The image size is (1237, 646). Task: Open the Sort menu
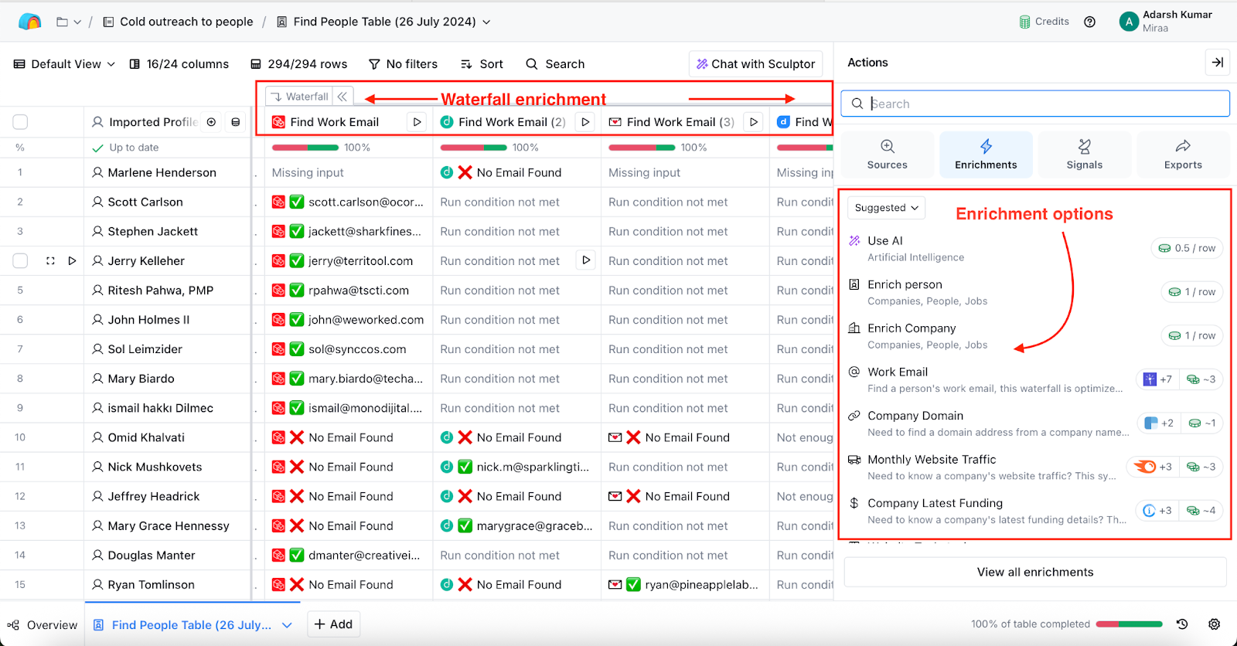coord(482,64)
